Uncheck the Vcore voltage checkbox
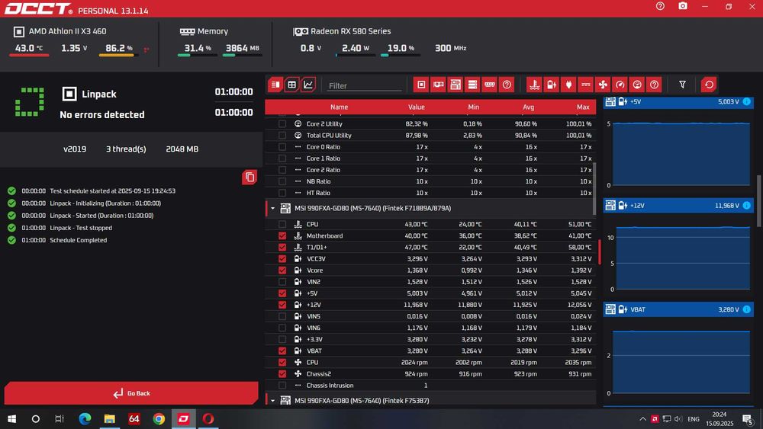 tap(282, 271)
